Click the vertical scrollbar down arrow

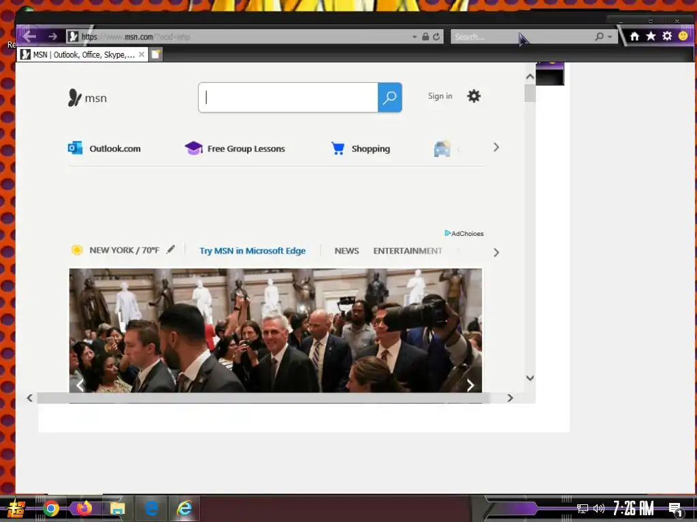530,378
